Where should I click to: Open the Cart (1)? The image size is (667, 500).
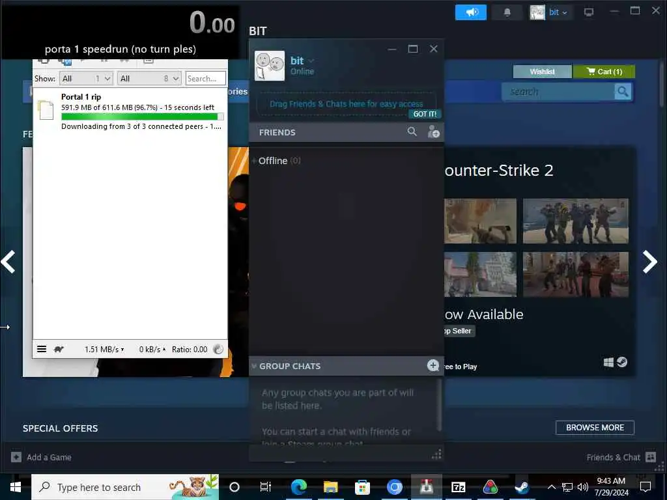click(604, 72)
